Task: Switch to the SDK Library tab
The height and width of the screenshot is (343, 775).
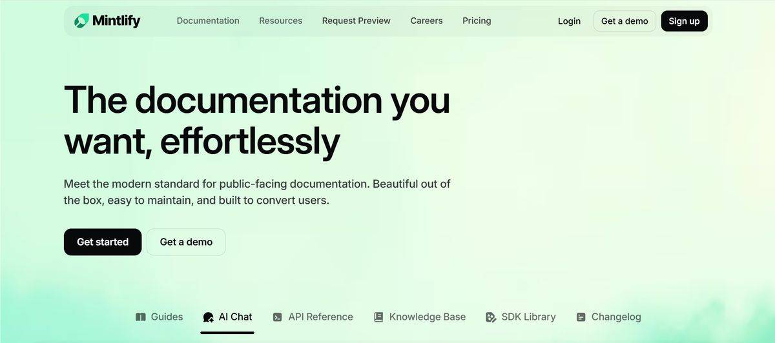Action: [521, 317]
